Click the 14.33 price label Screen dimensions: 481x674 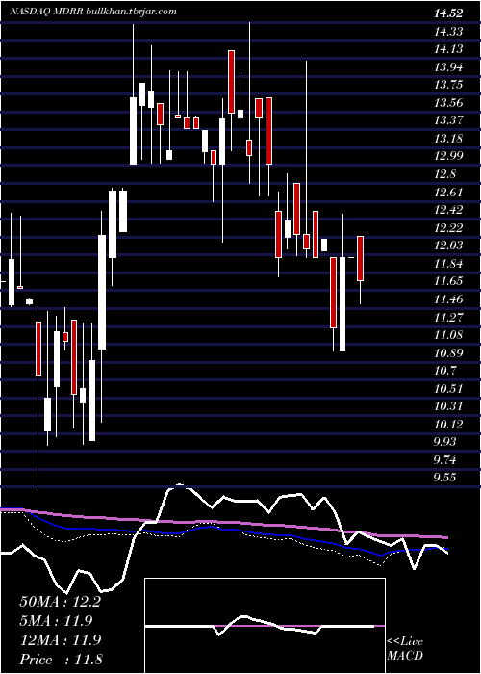[448, 32]
